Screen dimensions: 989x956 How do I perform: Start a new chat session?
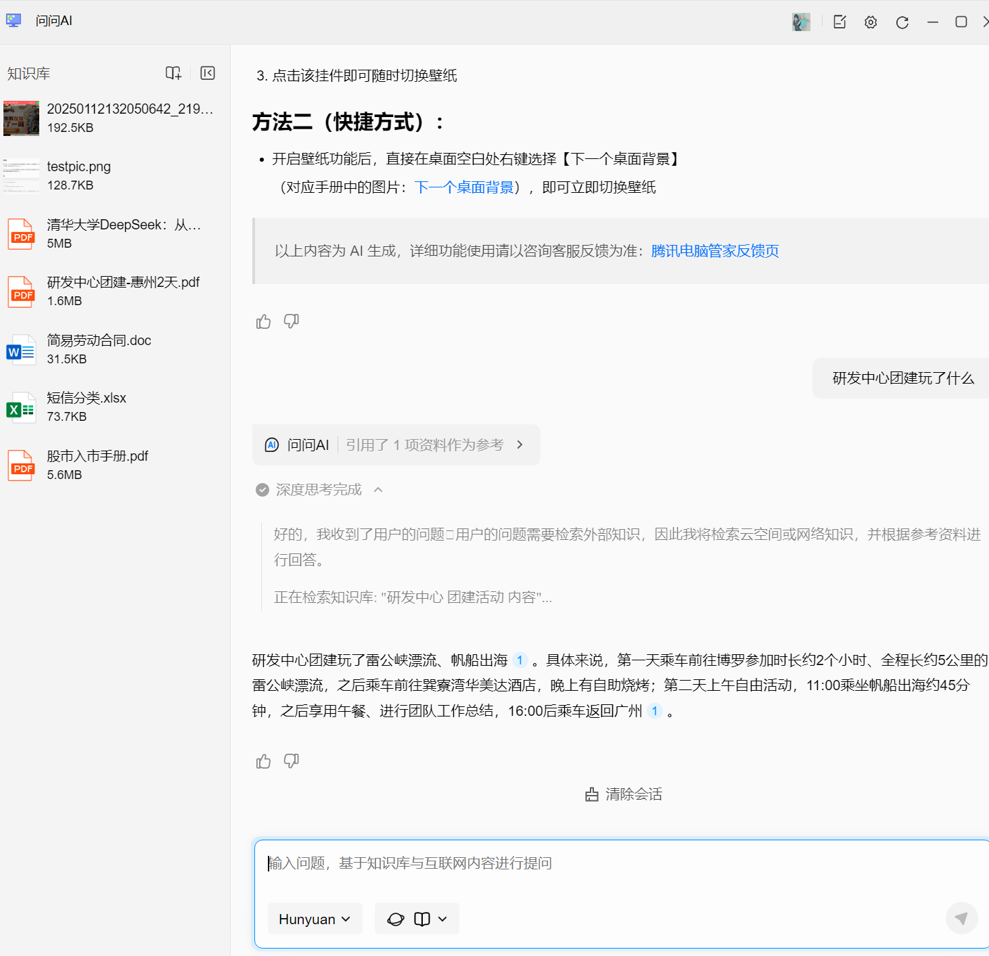(839, 21)
